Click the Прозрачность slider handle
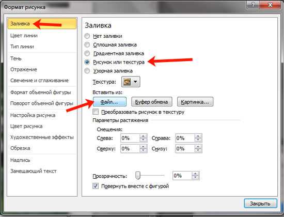 point(138,176)
